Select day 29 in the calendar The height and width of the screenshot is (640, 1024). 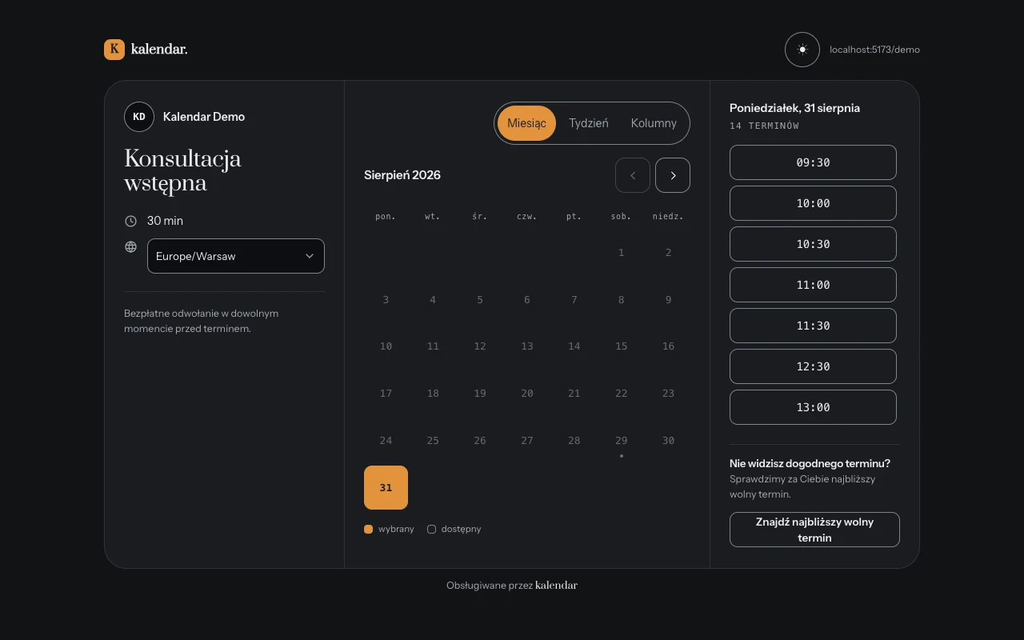coord(622,441)
